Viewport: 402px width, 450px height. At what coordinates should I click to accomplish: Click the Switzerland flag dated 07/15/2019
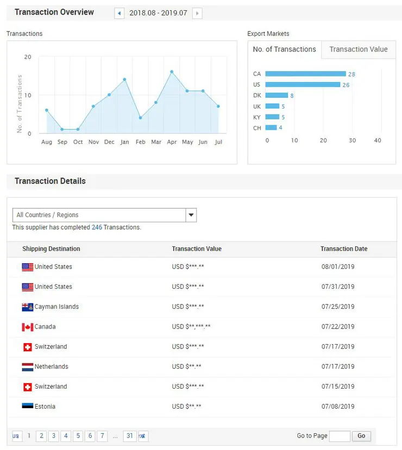point(28,387)
